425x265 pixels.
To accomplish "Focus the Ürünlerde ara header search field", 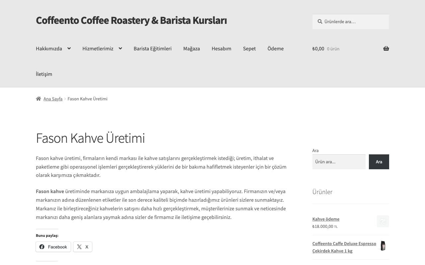I will click(351, 22).
